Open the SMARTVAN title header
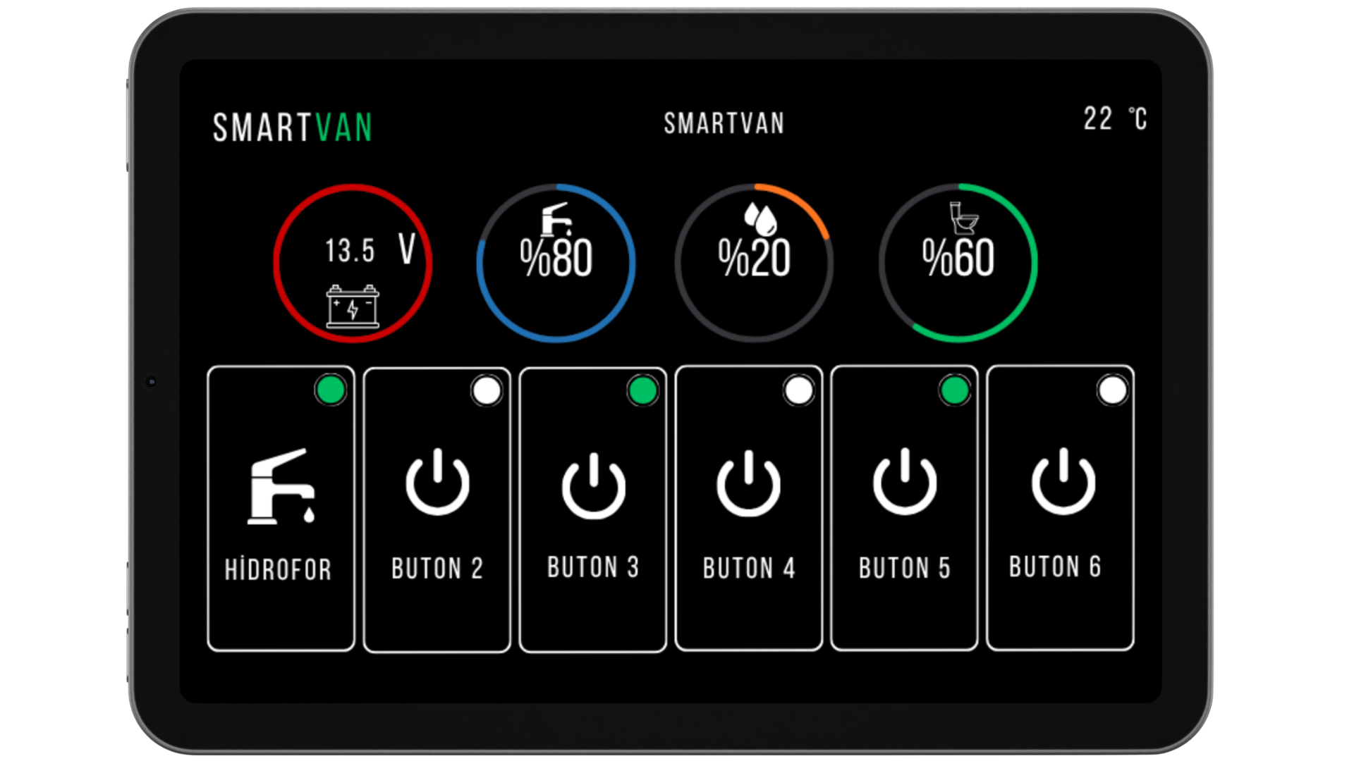Screen dimensions: 1354x761 [723, 123]
